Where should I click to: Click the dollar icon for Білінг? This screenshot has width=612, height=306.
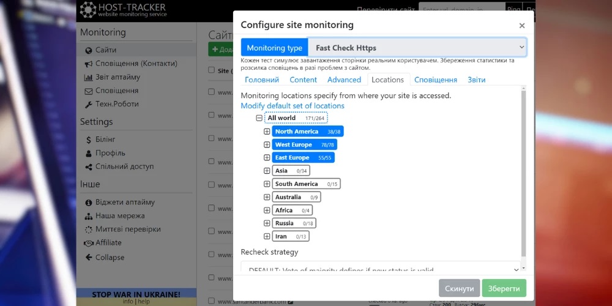coord(89,140)
